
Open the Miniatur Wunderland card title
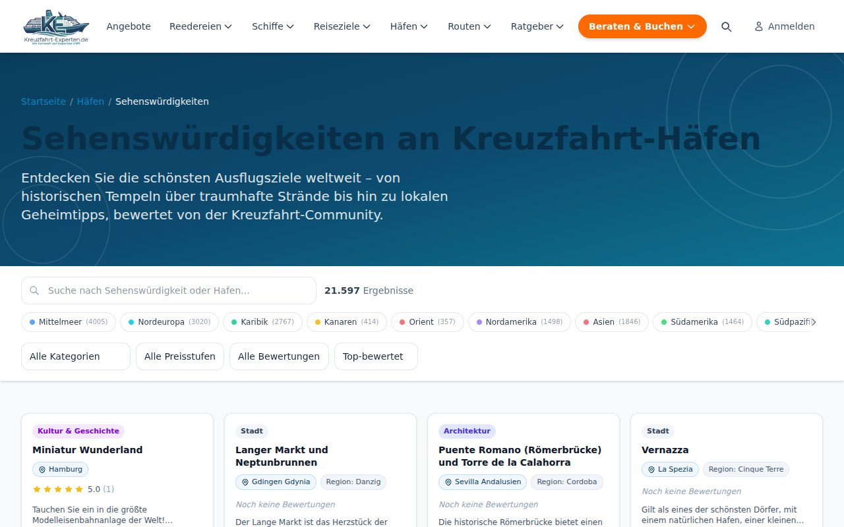pyautogui.click(x=88, y=450)
